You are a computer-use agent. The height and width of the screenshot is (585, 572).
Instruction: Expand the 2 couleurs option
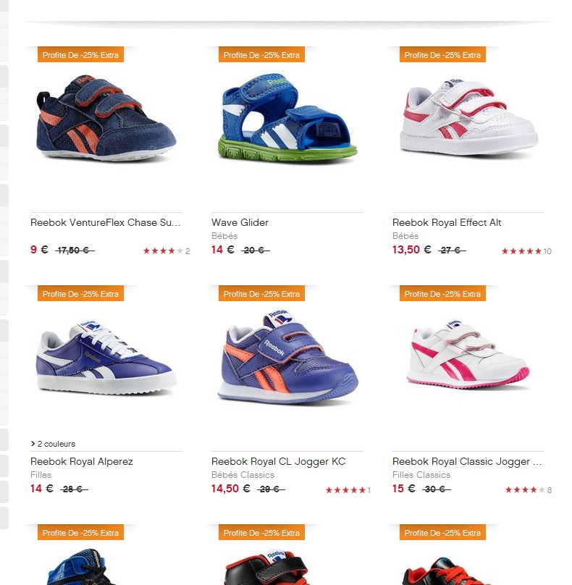[x=53, y=444]
